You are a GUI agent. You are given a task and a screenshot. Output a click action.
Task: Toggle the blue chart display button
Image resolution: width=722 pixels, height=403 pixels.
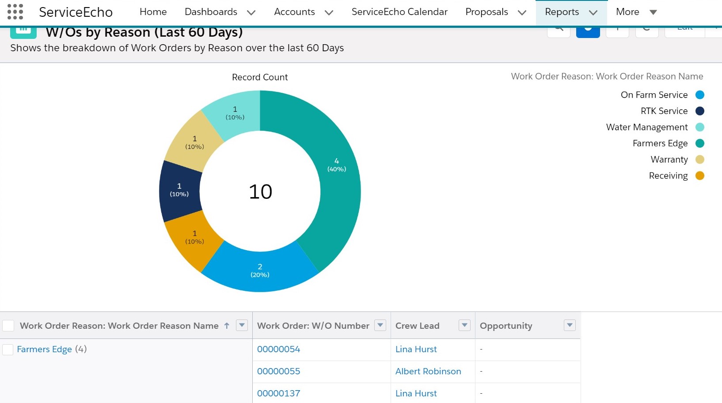pyautogui.click(x=588, y=29)
